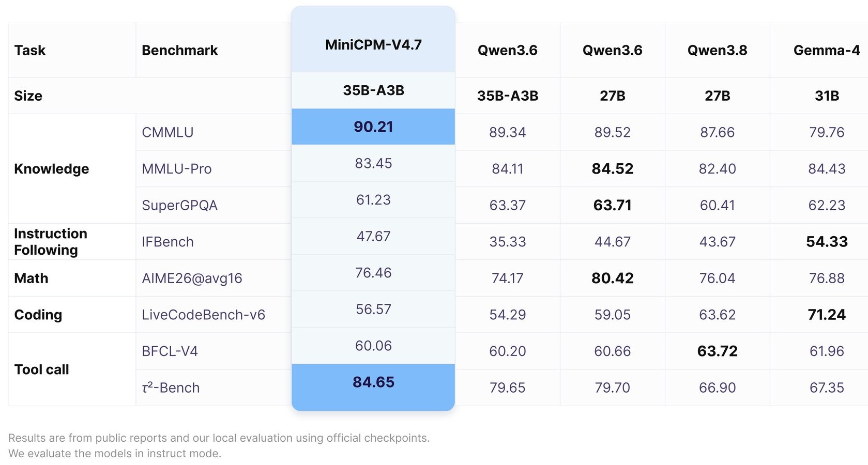Image resolution: width=868 pixels, height=465 pixels.
Task: Click the LiveCodeBench-v6 benchmark label
Action: (x=203, y=315)
